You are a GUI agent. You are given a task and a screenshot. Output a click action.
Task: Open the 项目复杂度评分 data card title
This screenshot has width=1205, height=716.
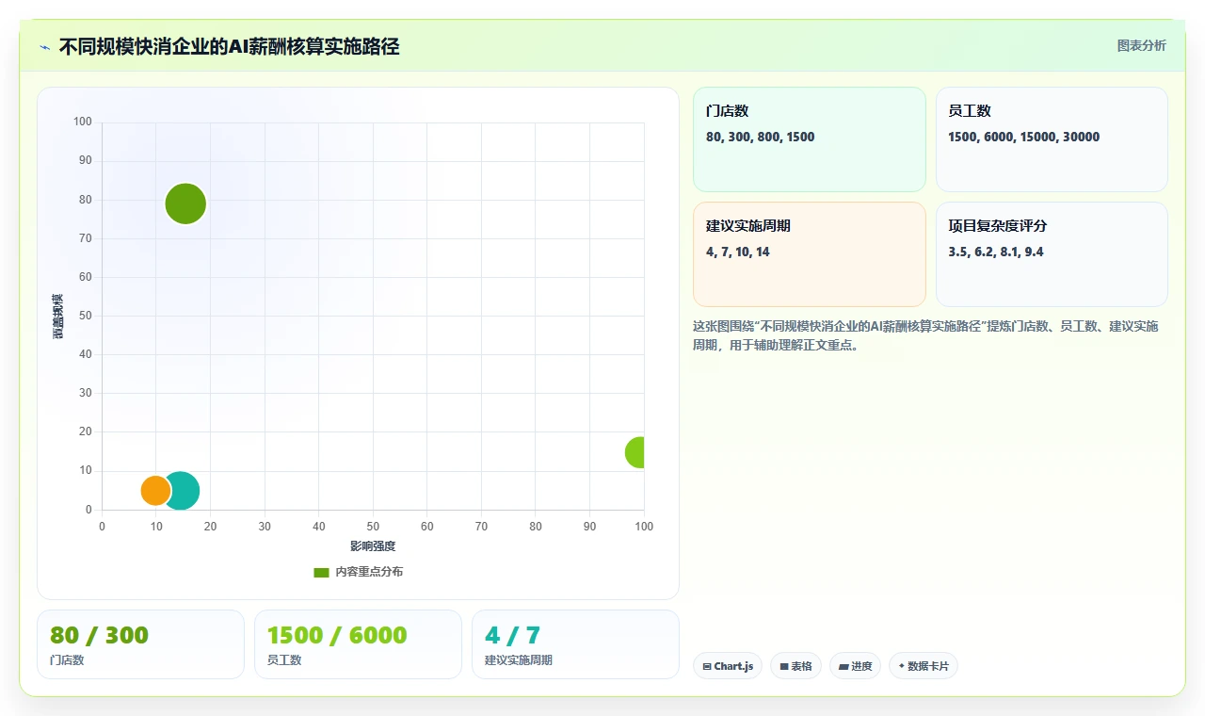[998, 226]
